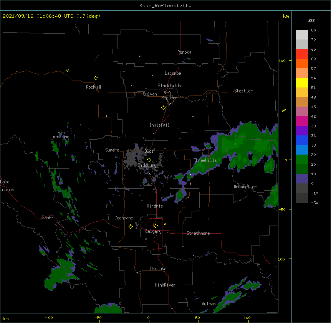Click the Blackfalds label on the map
The height and width of the screenshot is (323, 331).
point(169,86)
